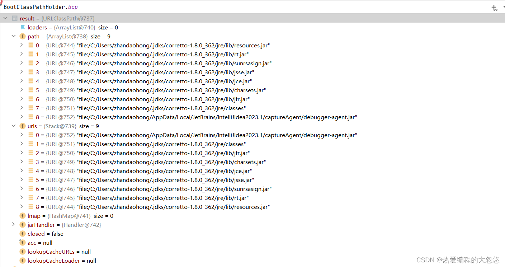Click list element icon of path 2

(31, 63)
